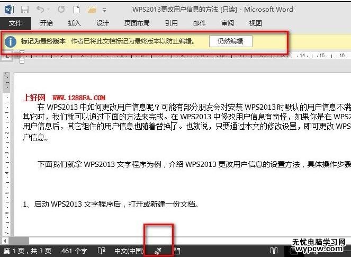Click the macro recording icon in status bar
The image size is (351, 257).
pyautogui.click(x=177, y=251)
